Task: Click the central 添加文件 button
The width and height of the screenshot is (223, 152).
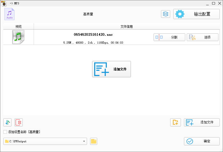Action: pos(111,69)
